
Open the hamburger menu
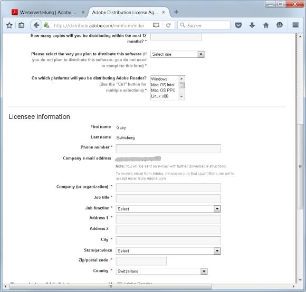click(295, 25)
